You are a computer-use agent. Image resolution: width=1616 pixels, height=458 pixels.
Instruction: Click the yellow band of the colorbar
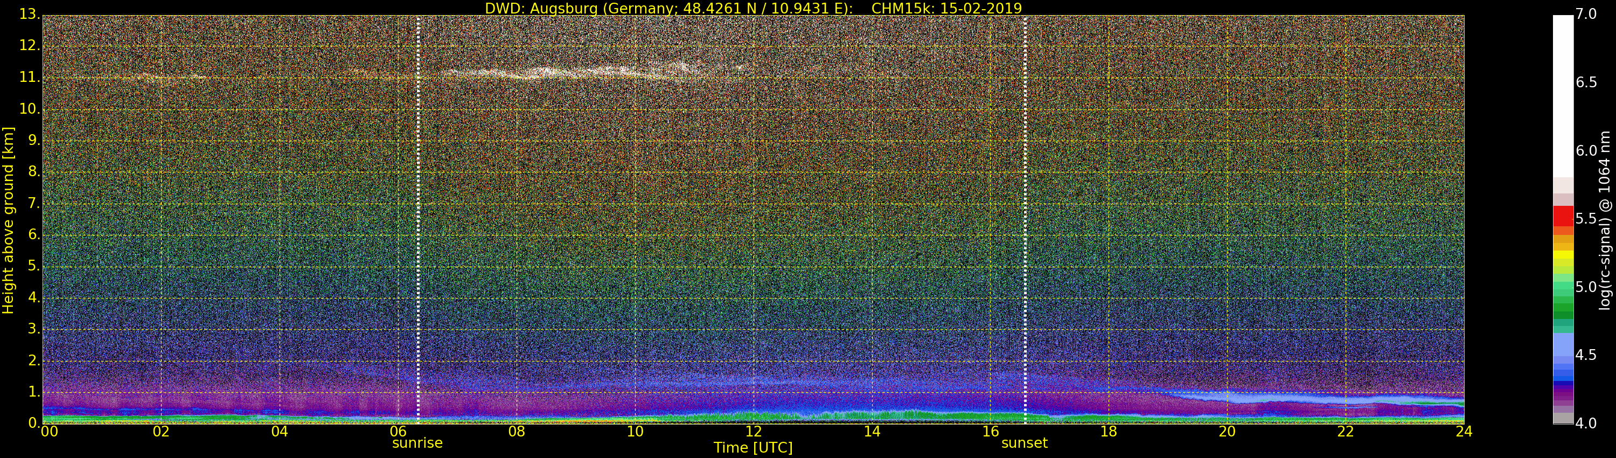(x=1563, y=256)
